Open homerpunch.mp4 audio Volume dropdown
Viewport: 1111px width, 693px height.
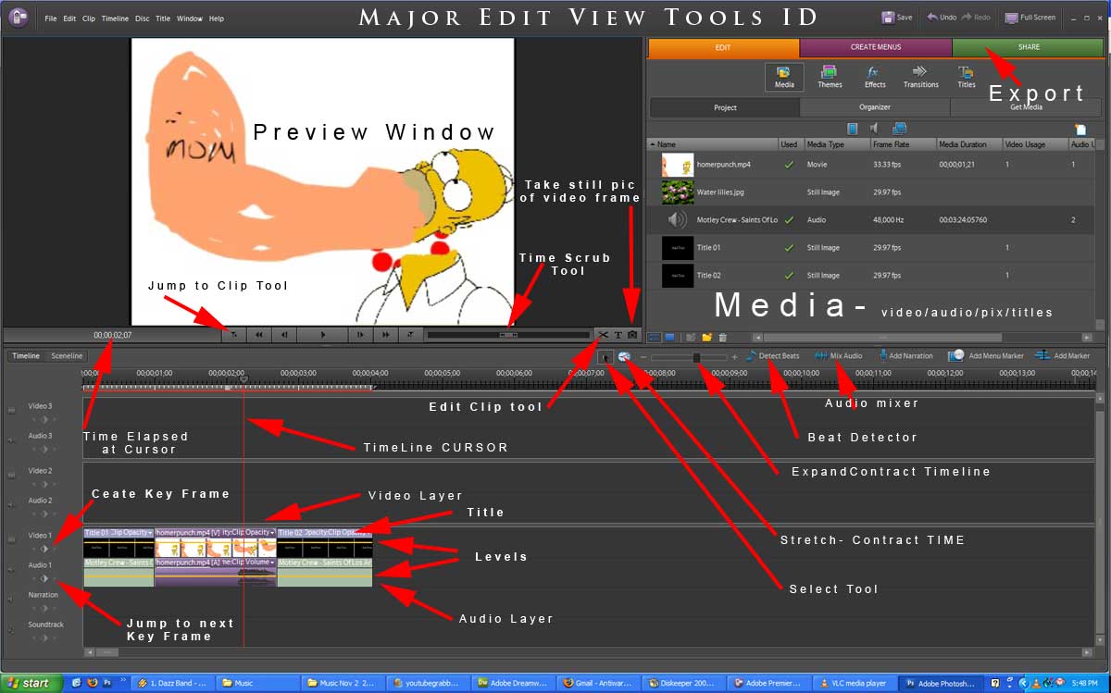point(272,562)
